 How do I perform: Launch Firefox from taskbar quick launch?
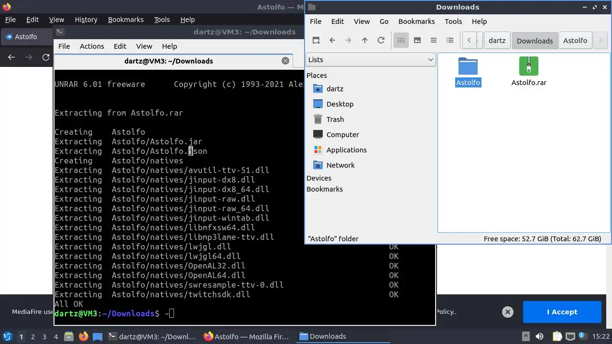coord(84,336)
